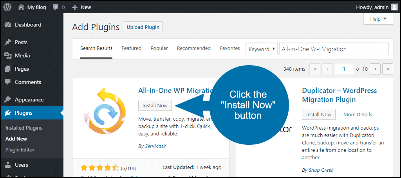Image resolution: width=401 pixels, height=178 pixels.
Task: Open the Dashboard sidebar icon
Action: pyautogui.click(x=8, y=25)
